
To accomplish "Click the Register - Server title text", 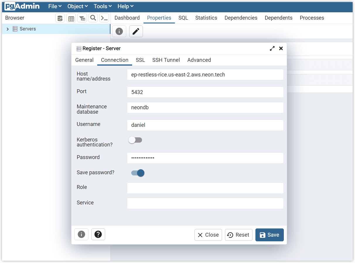I will tap(102, 49).
